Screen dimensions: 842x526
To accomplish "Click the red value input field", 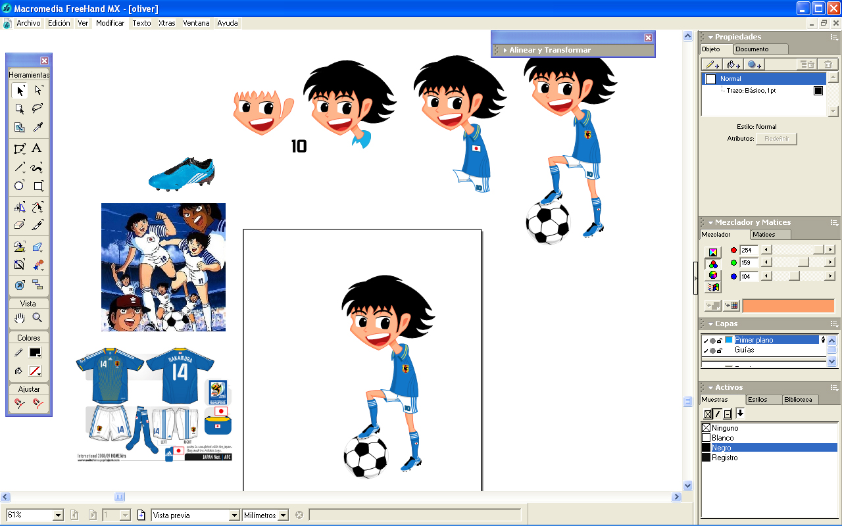I will [749, 250].
